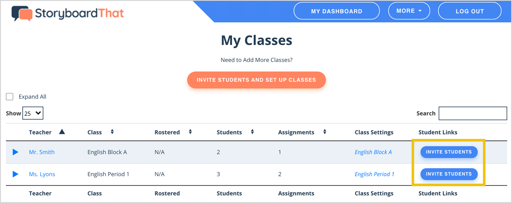This screenshot has width=512, height=203.
Task: Sort the Class column
Action: (112, 132)
